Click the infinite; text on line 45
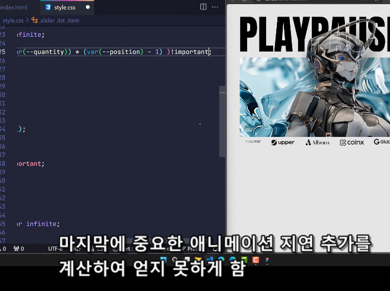 43,224
